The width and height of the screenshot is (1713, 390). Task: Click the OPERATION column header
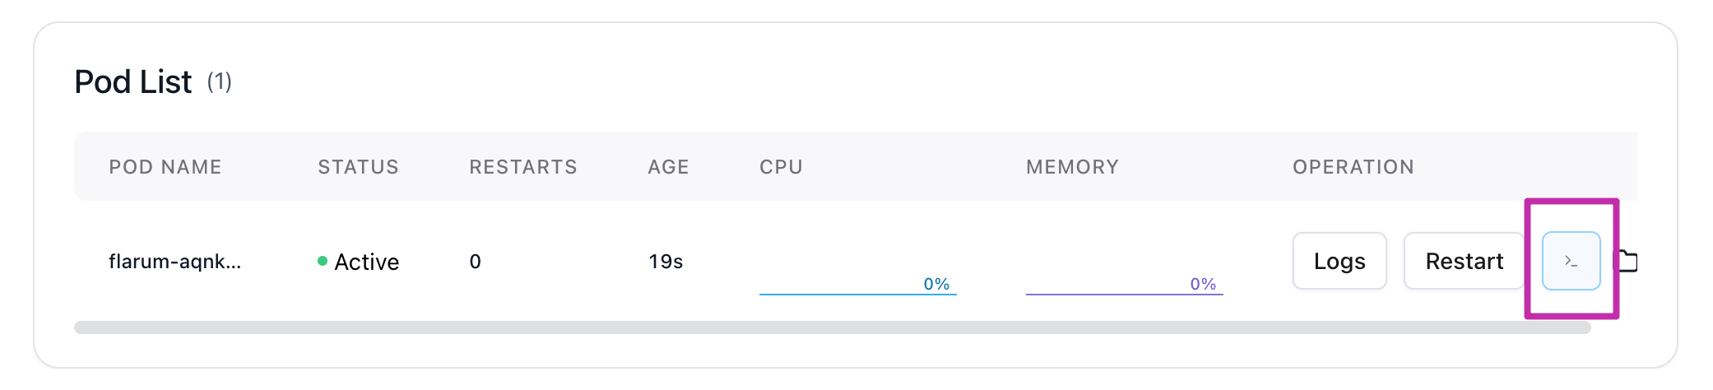(x=1353, y=167)
